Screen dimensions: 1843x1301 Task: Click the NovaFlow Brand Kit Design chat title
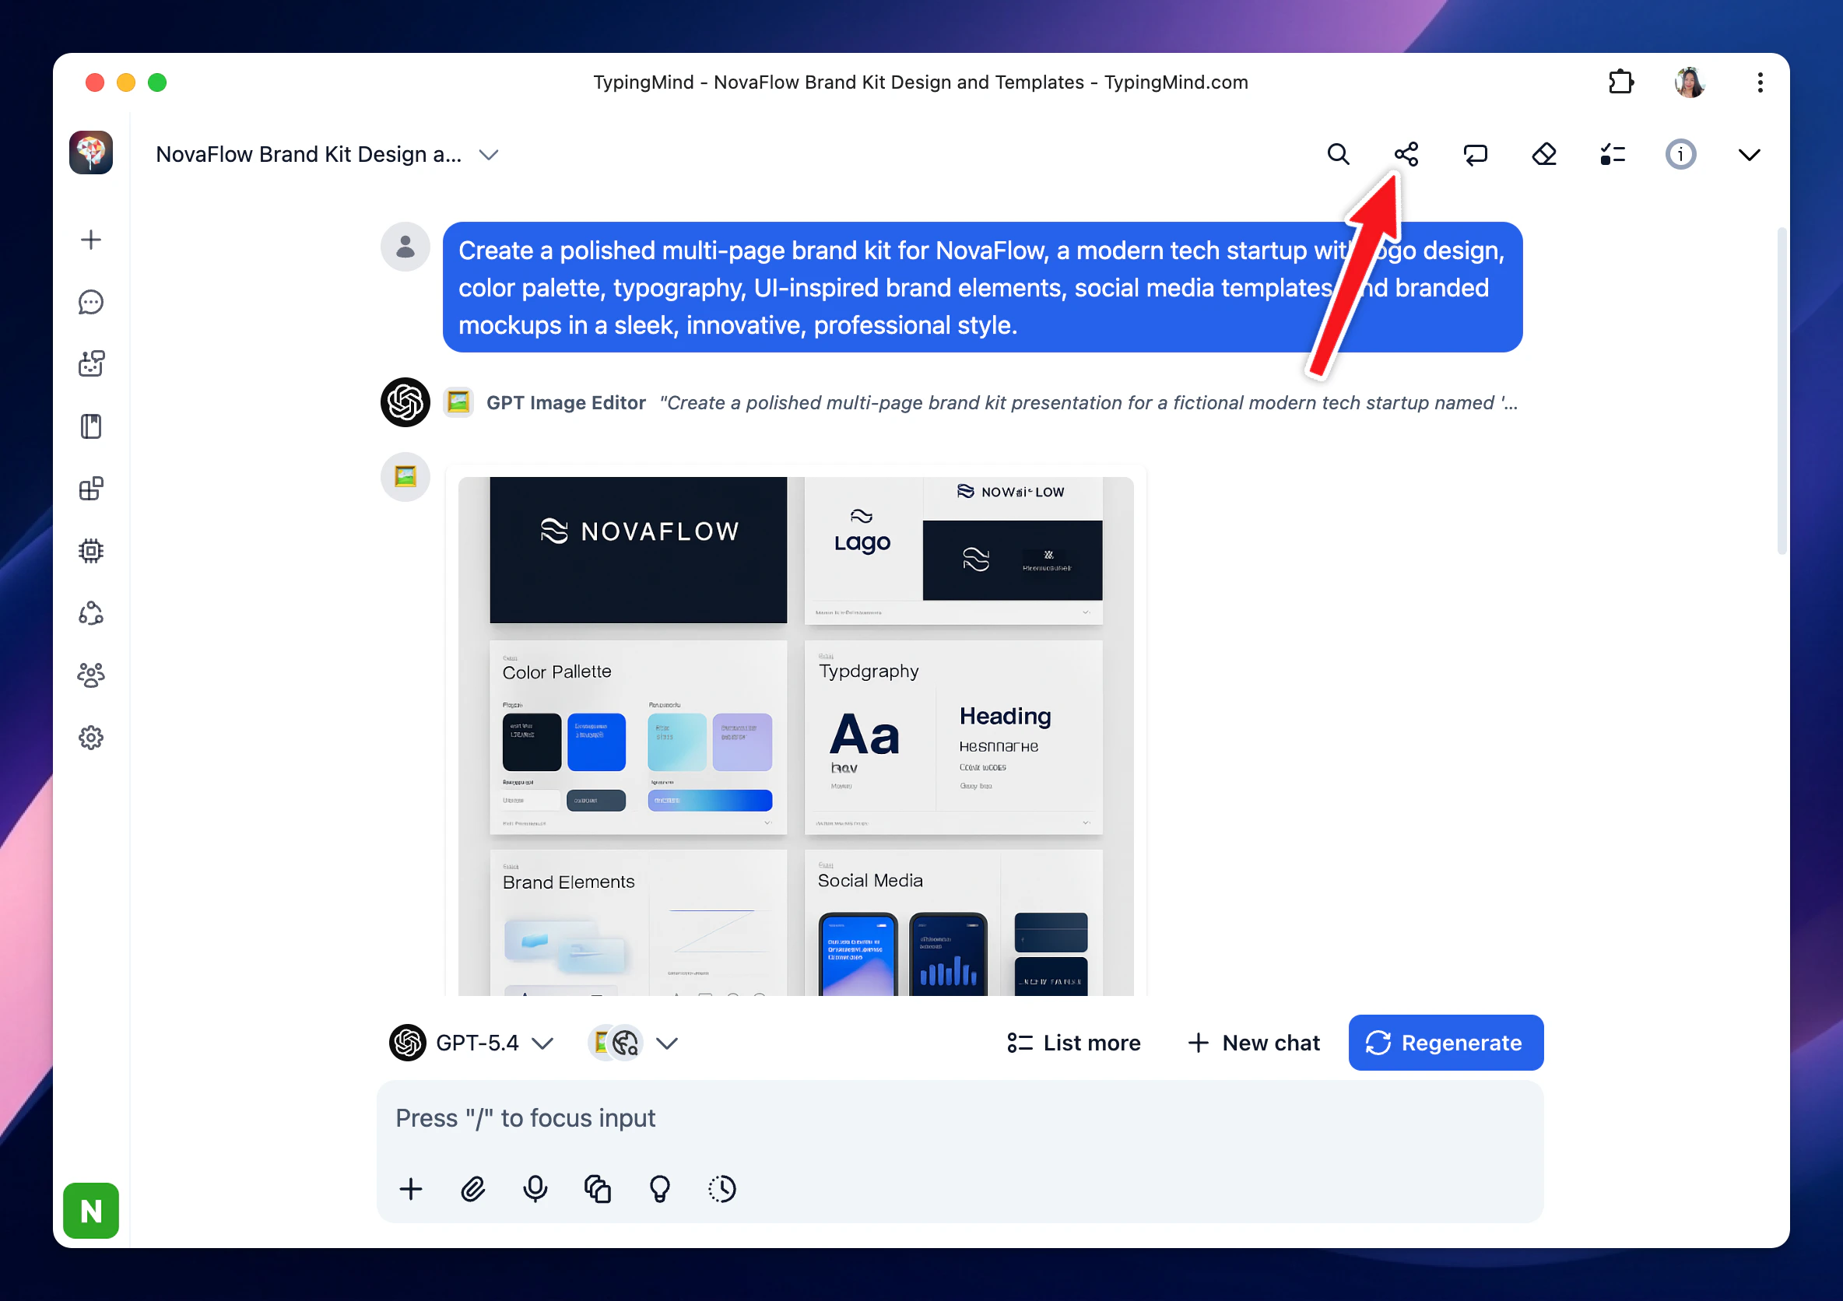pos(308,154)
